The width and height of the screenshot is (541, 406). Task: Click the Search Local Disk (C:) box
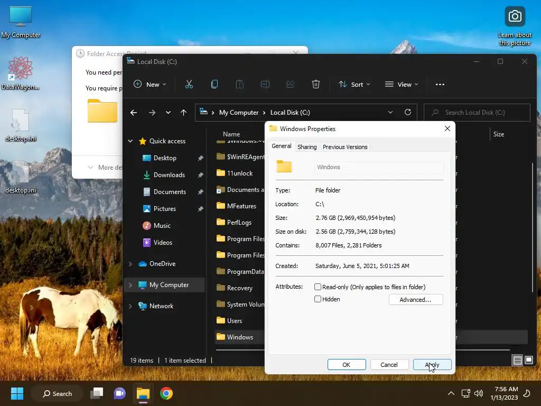477,113
